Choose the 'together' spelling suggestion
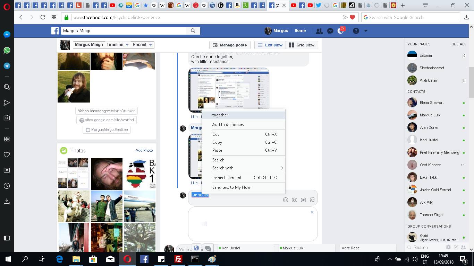 [x=244, y=115]
